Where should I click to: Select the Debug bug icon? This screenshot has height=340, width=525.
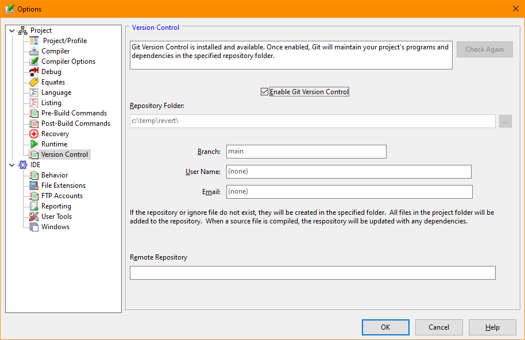pyautogui.click(x=34, y=72)
